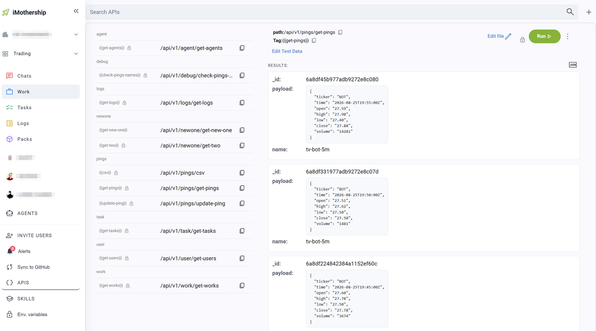Select the {{get-new-one}} tag
596x331 pixels.
113,130
